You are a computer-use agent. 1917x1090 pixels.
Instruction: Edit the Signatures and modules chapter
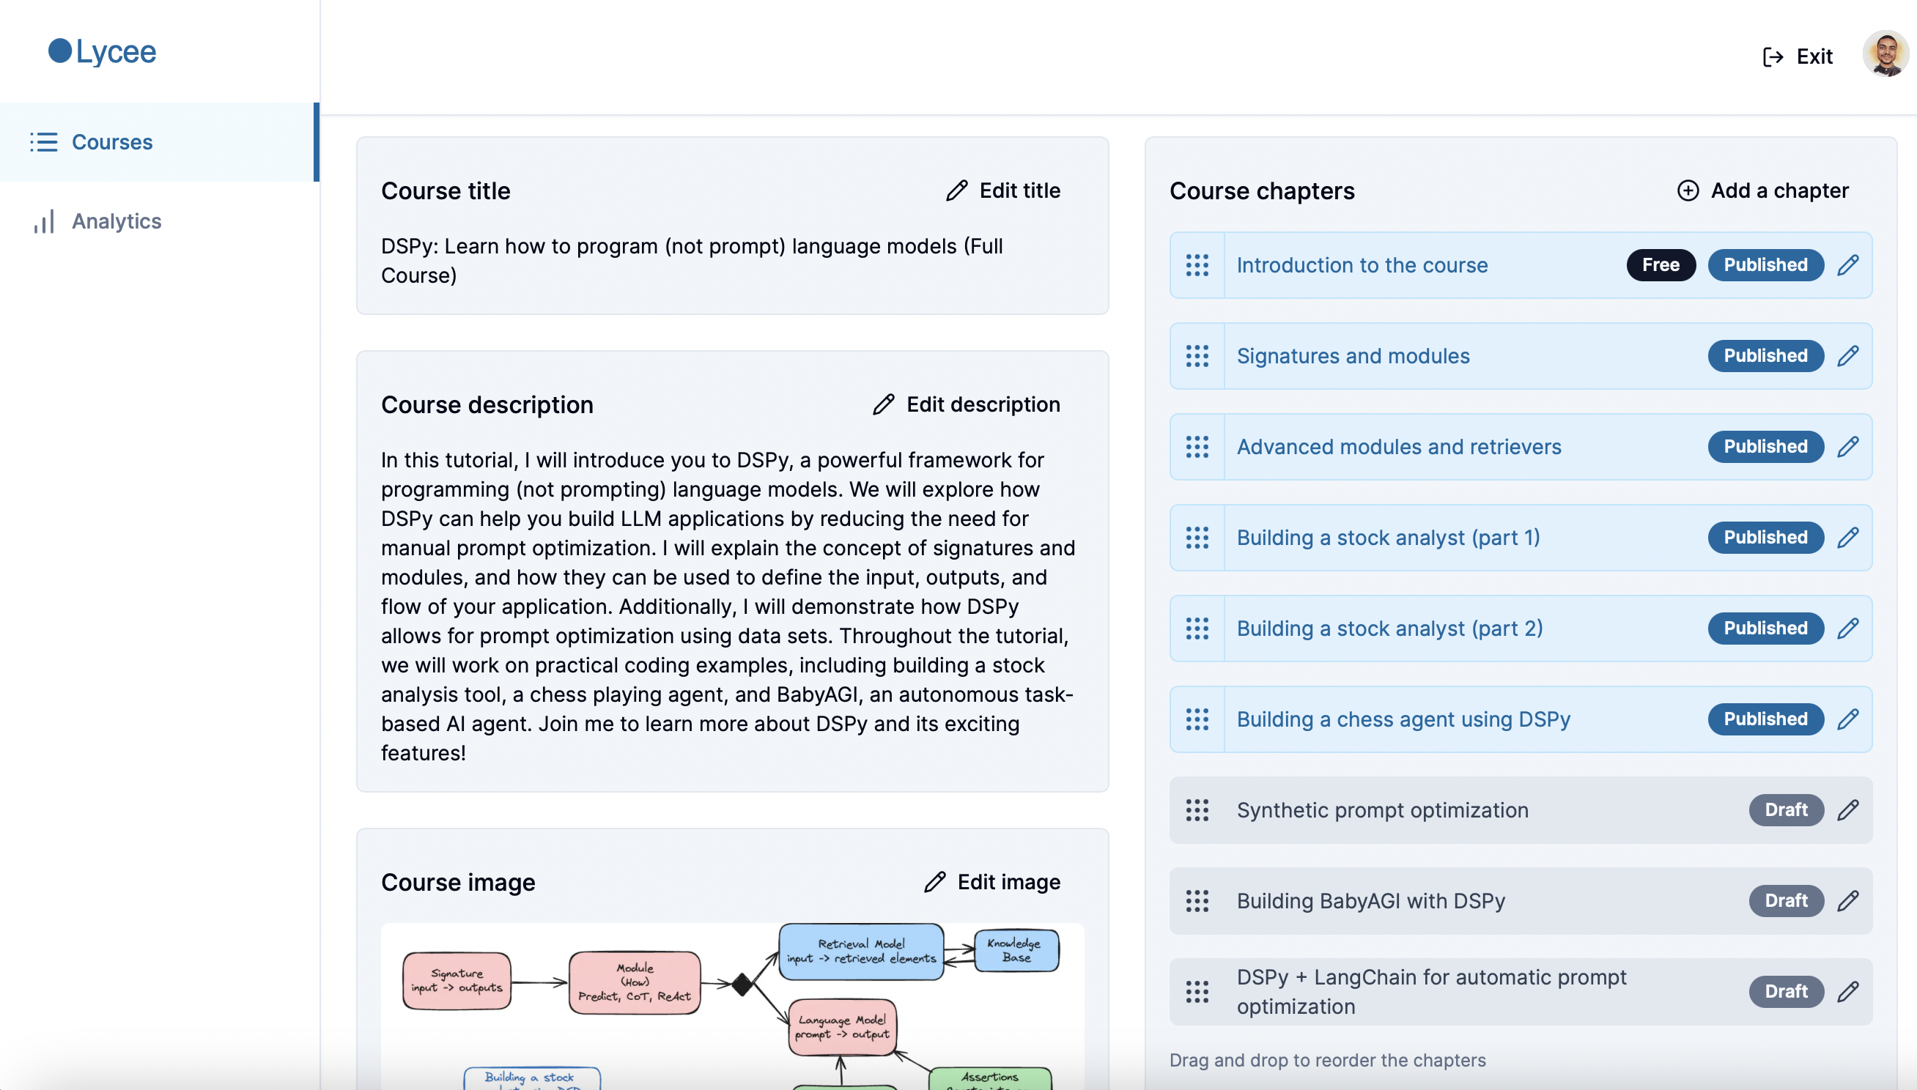click(1847, 355)
